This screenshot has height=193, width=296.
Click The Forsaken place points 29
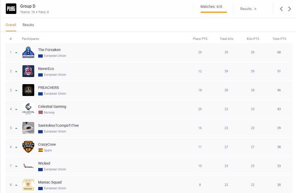coord(200,52)
